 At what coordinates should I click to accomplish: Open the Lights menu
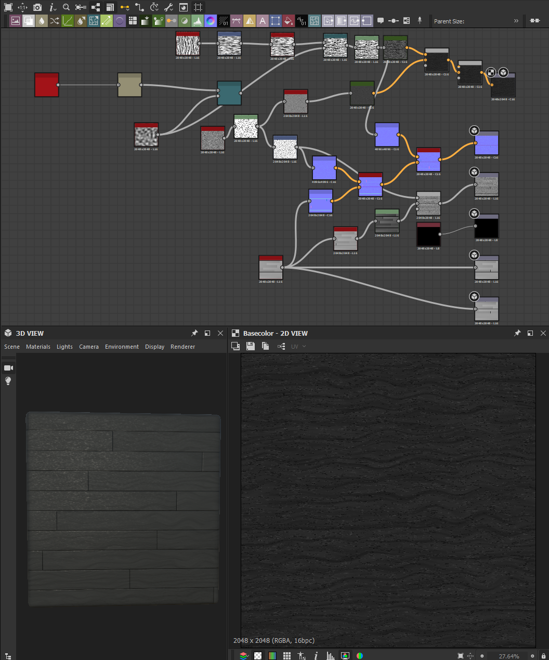[65, 347]
